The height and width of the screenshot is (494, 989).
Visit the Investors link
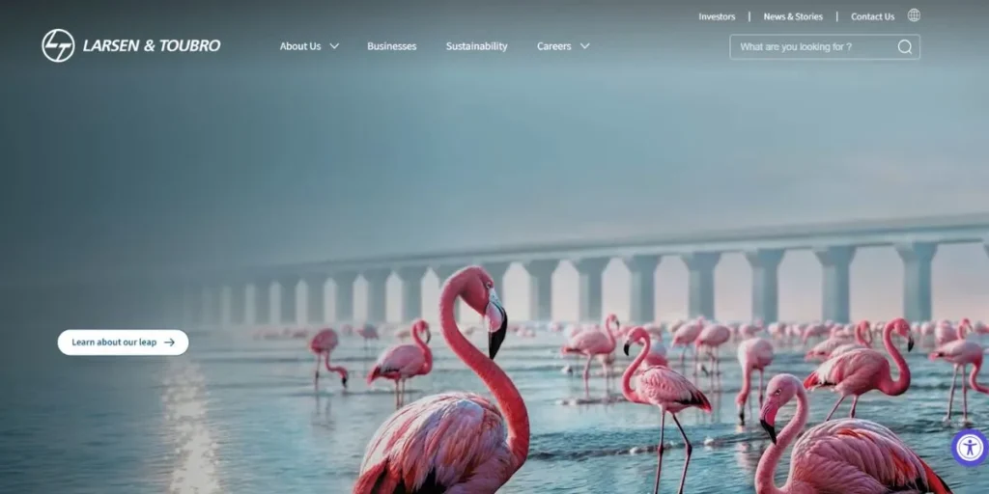click(717, 16)
